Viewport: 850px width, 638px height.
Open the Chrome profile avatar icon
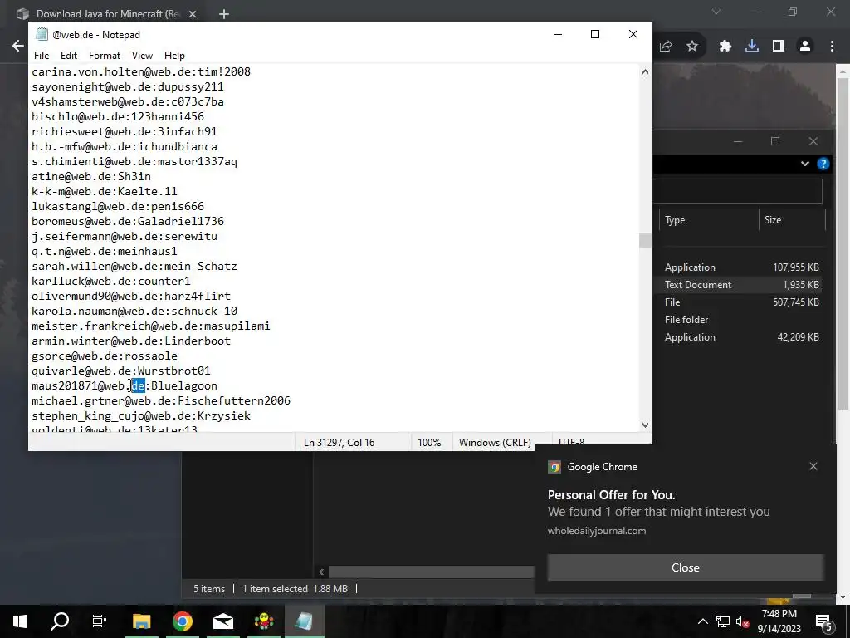(805, 47)
